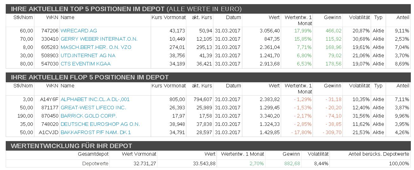This screenshot has width=414, height=170.
Task: Click MASCH.BERT.HER. O.N. VZO link
Action: pyautogui.click(x=96, y=47)
